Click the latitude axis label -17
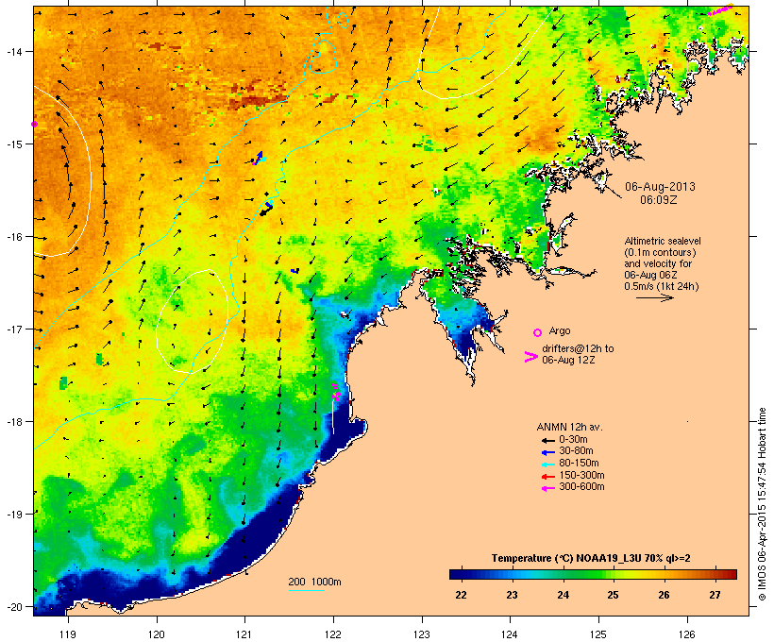This screenshot has width=774, height=642. point(13,329)
